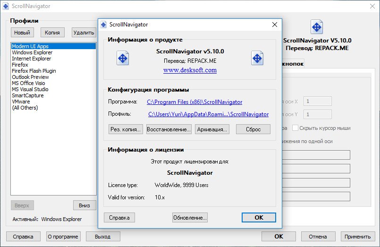Select the Outlook Preview profile

pos(53,77)
